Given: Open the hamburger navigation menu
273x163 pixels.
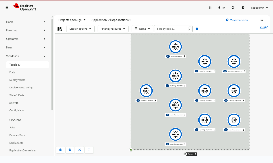Looking at the screenshot, I should tap(7, 8).
